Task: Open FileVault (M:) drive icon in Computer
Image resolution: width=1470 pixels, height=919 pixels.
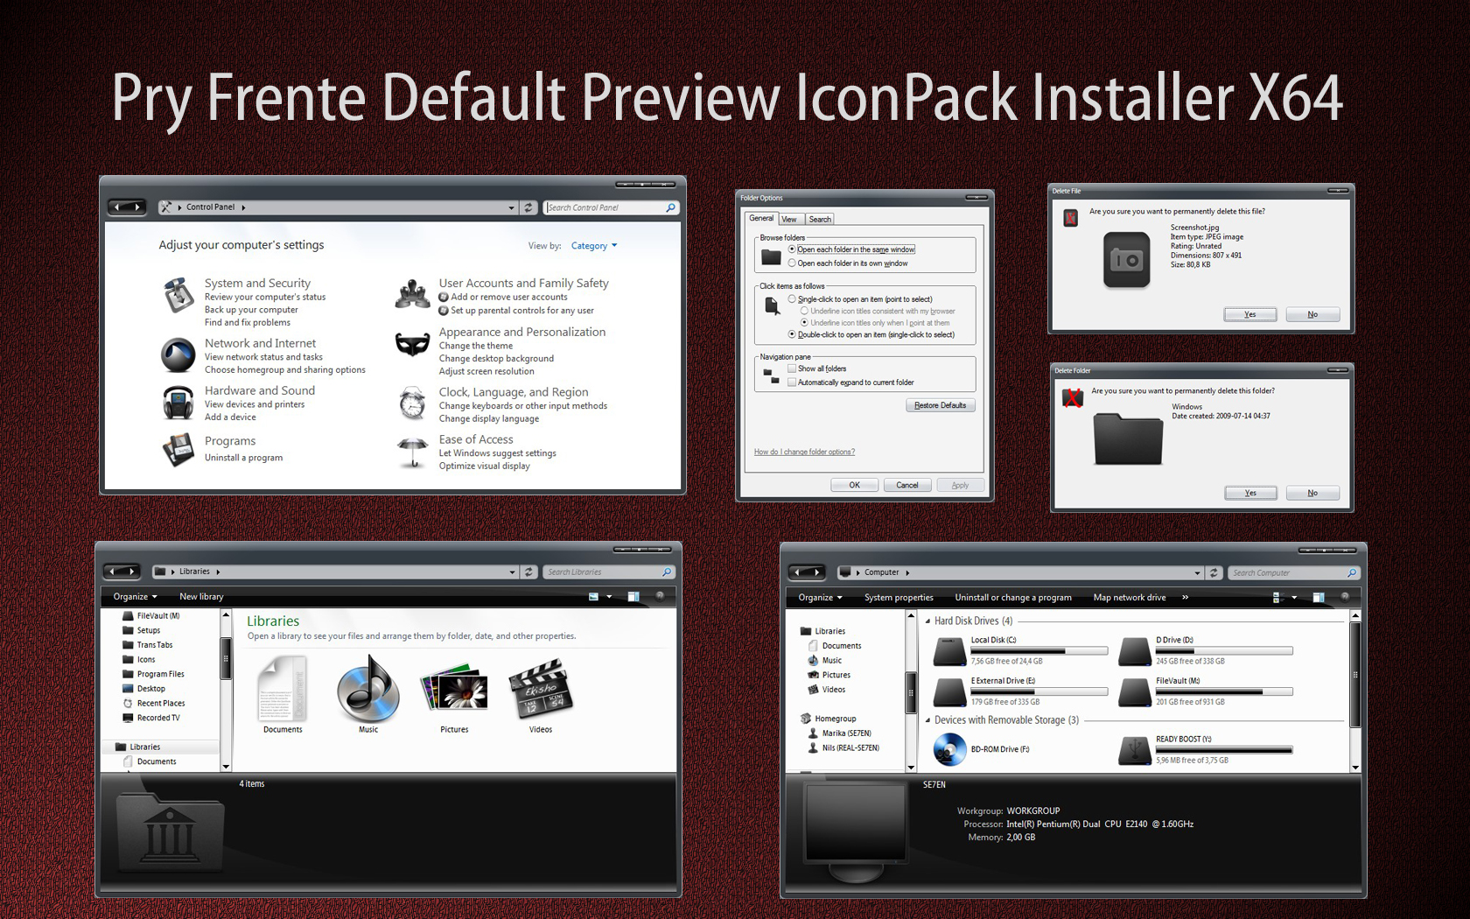Action: pyautogui.click(x=1135, y=691)
